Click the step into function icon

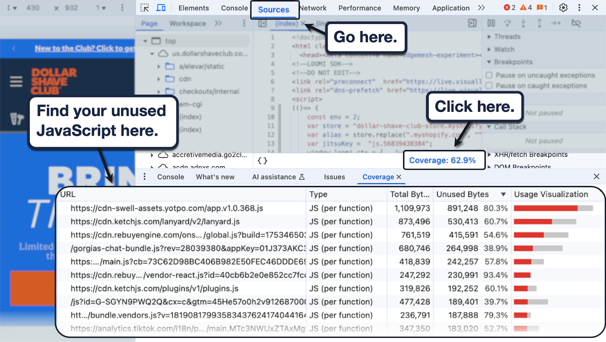[523, 23]
